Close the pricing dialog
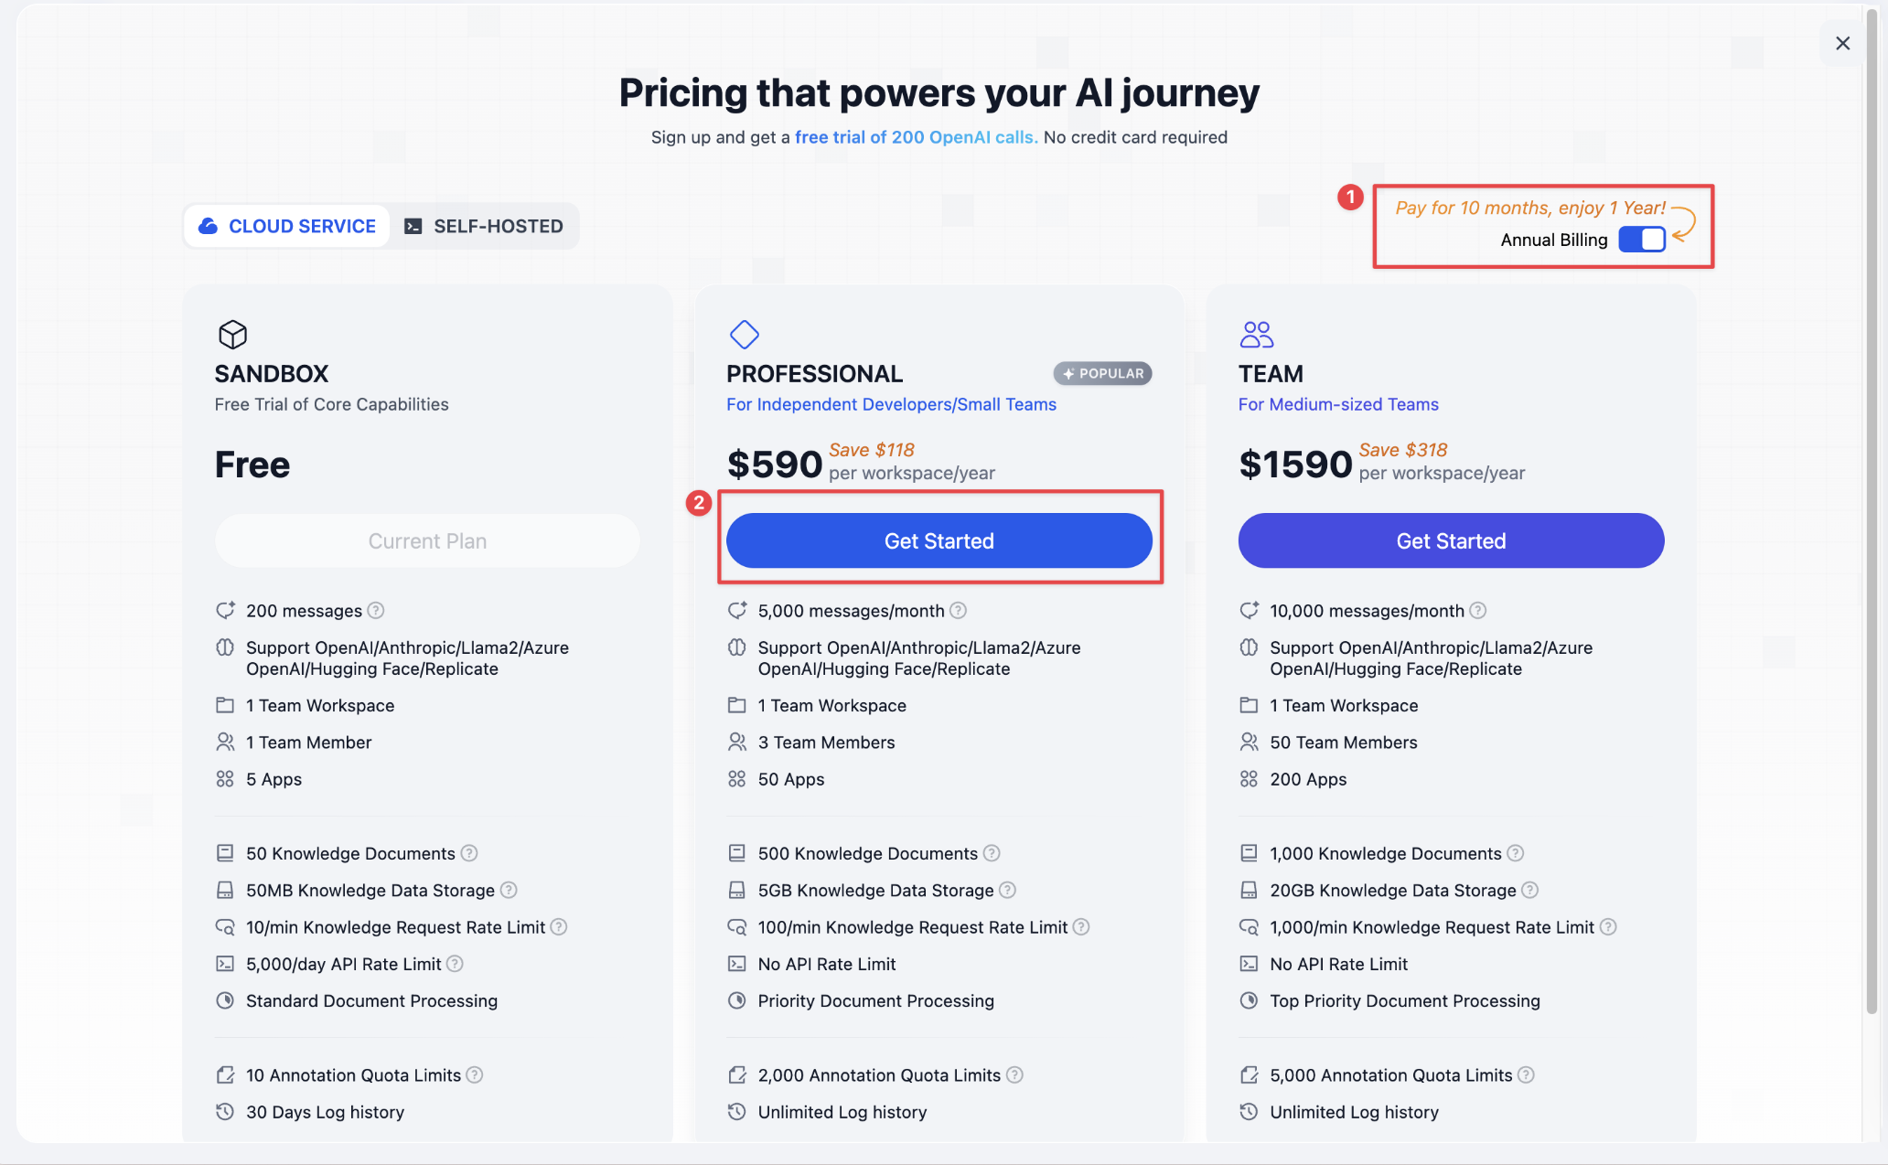This screenshot has height=1165, width=1888. pyautogui.click(x=1843, y=43)
